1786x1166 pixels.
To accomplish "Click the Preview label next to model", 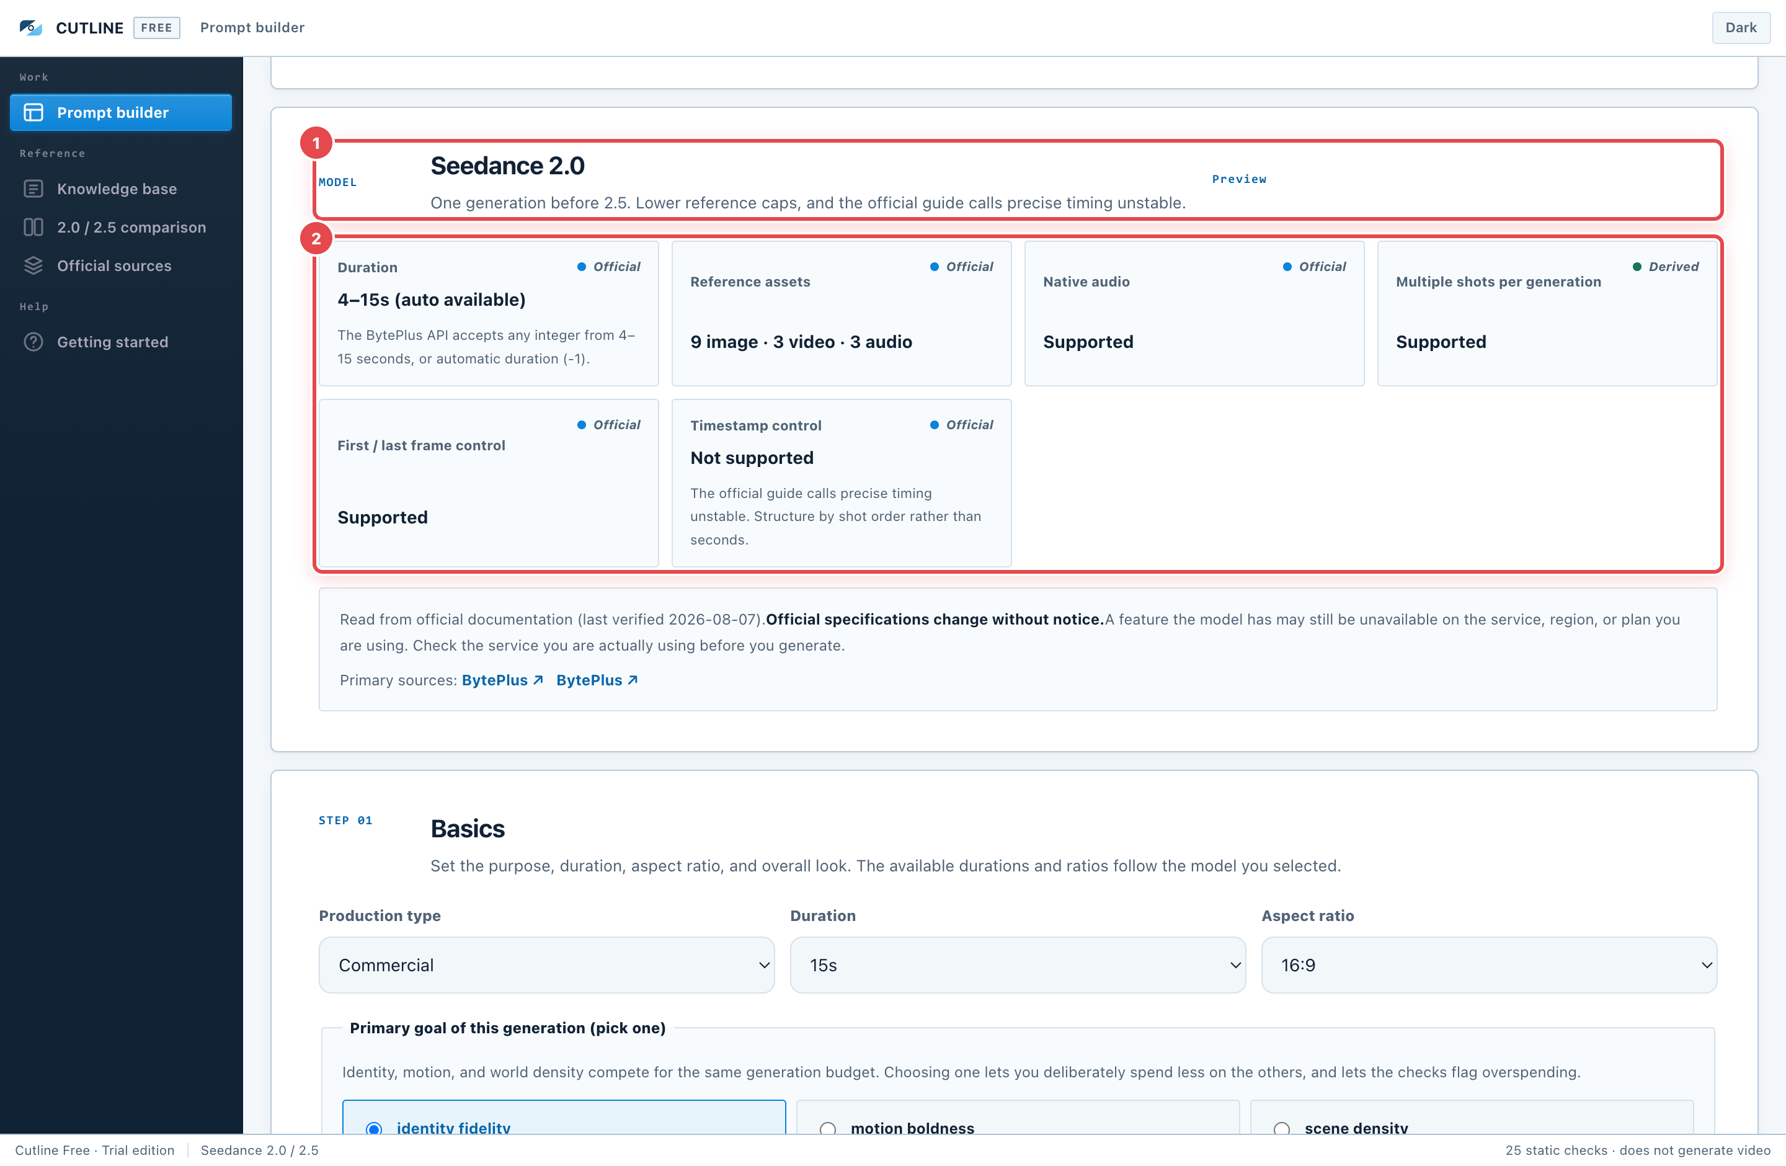I will [x=1239, y=179].
